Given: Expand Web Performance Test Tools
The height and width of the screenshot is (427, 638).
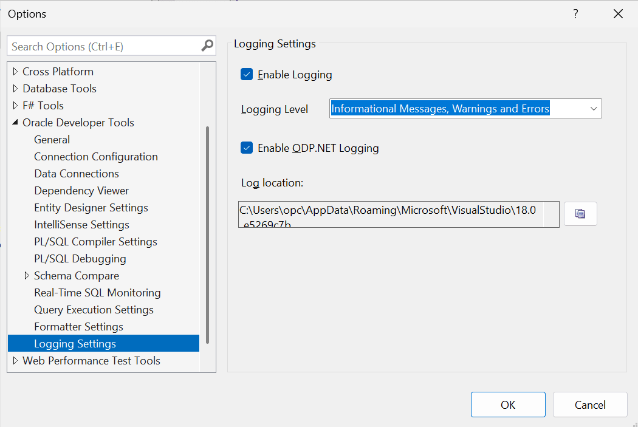Looking at the screenshot, I should tap(15, 360).
